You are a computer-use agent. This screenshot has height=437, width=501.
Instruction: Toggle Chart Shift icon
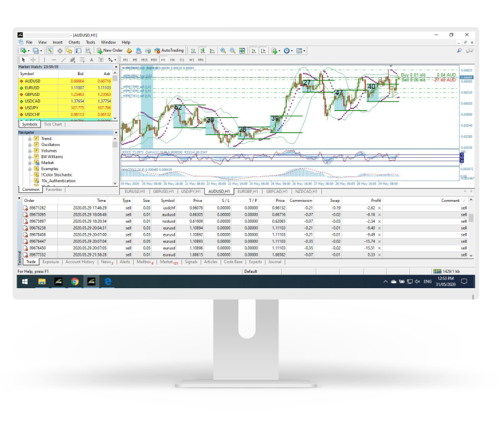point(263,50)
